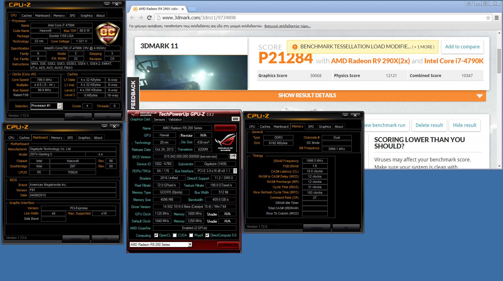Click Combined Score value 10347
Image resolution: width=503 pixels, height=281 pixels.
(x=467, y=76)
